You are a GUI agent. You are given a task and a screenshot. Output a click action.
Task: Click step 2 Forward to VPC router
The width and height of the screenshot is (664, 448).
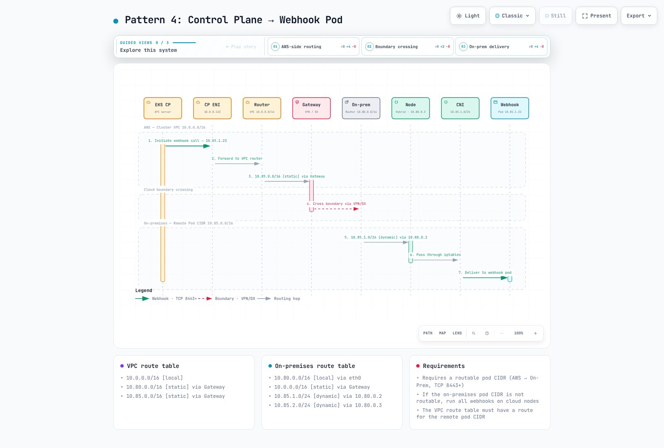click(x=237, y=158)
